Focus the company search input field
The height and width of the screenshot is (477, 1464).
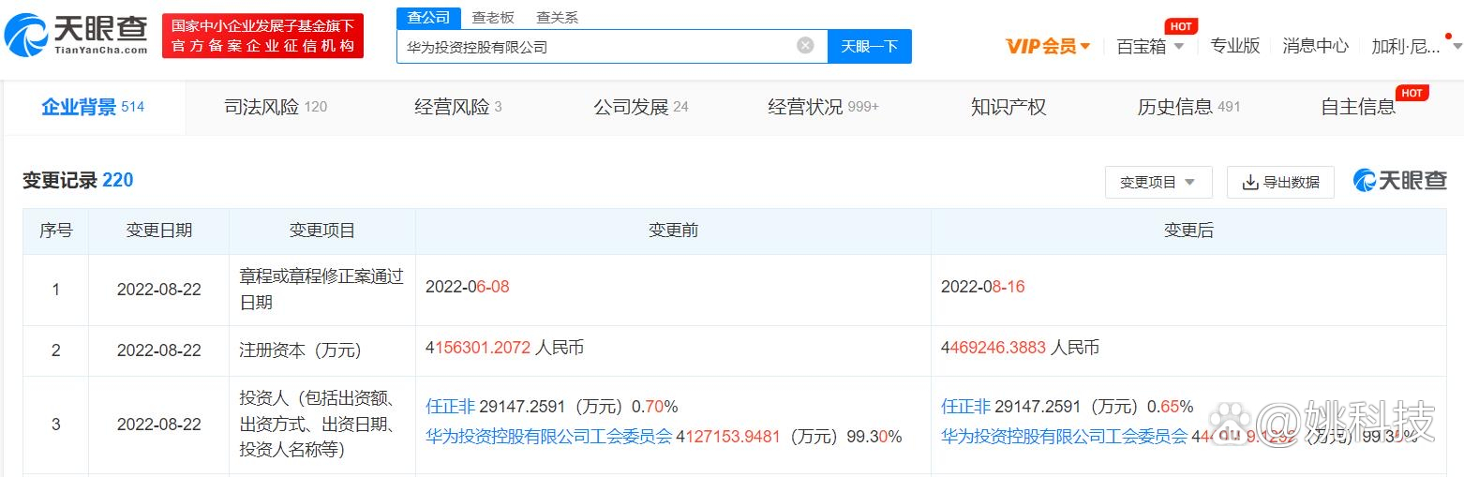tap(612, 46)
